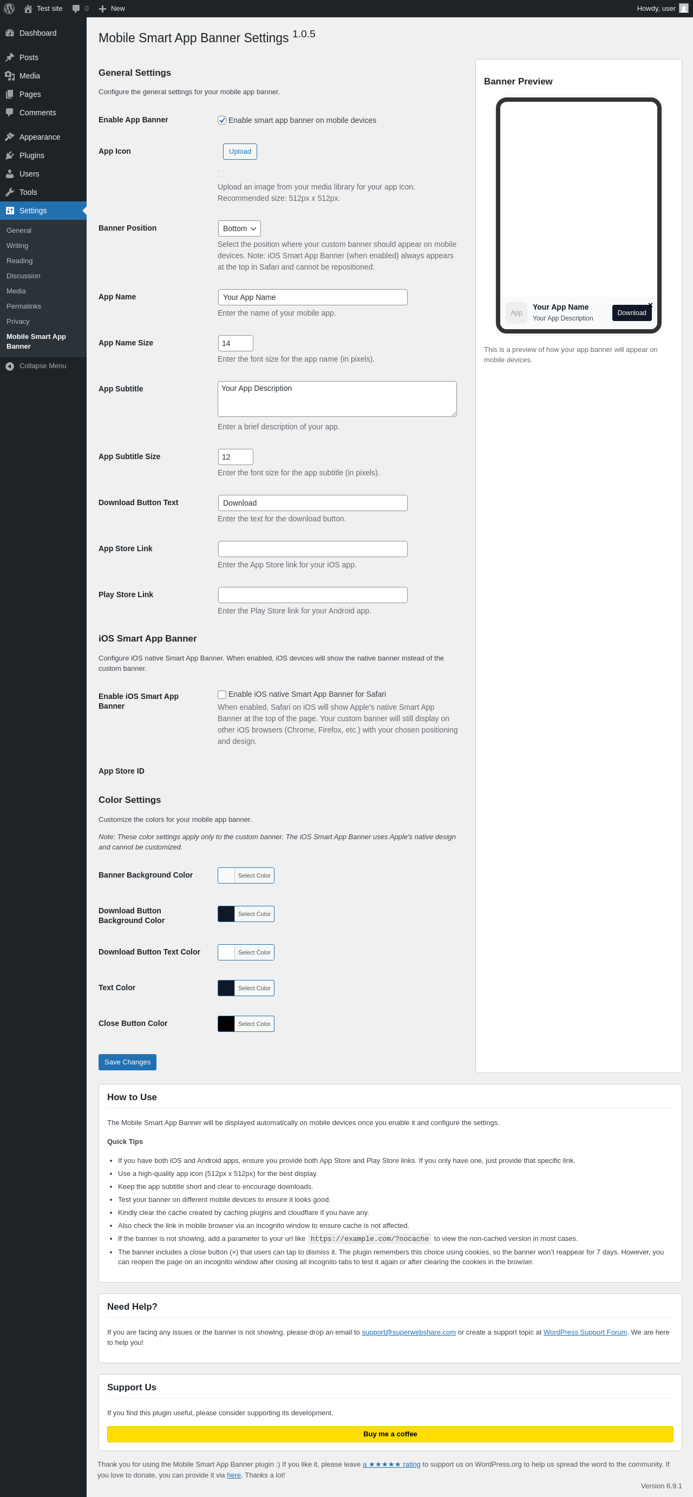This screenshot has height=1497, width=693.
Task: Click the Upload app icon button
Action: click(x=240, y=152)
